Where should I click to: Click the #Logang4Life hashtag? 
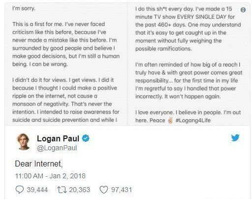tap(193, 120)
